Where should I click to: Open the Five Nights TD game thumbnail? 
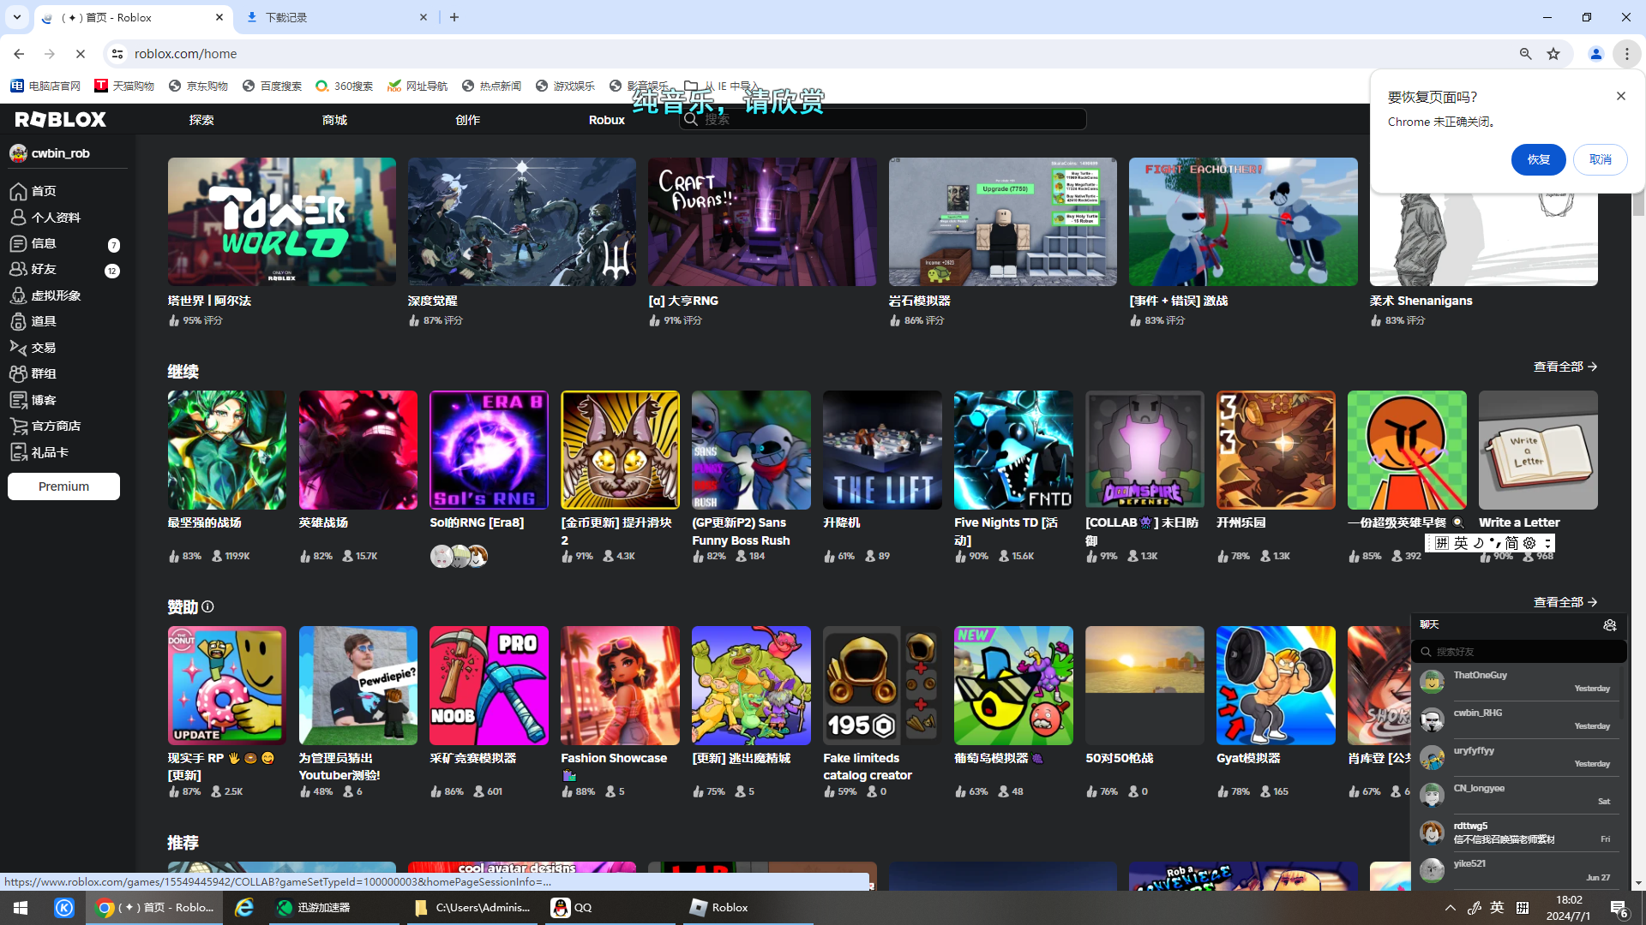pyautogui.click(x=1013, y=451)
